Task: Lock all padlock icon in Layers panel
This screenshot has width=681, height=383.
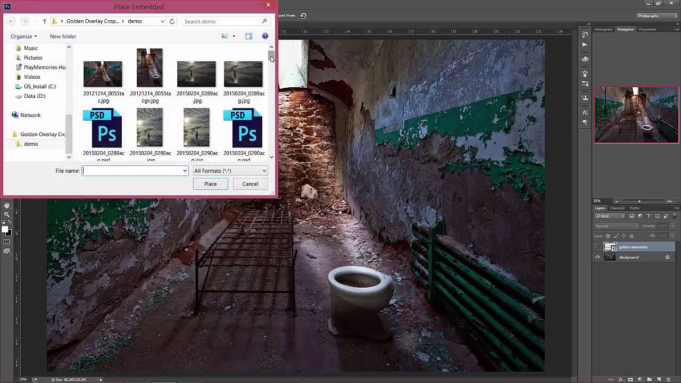Action: point(632,236)
